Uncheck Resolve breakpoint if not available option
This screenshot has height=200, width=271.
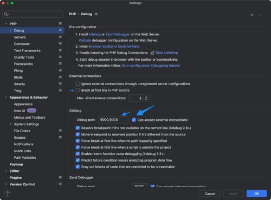click(78, 128)
